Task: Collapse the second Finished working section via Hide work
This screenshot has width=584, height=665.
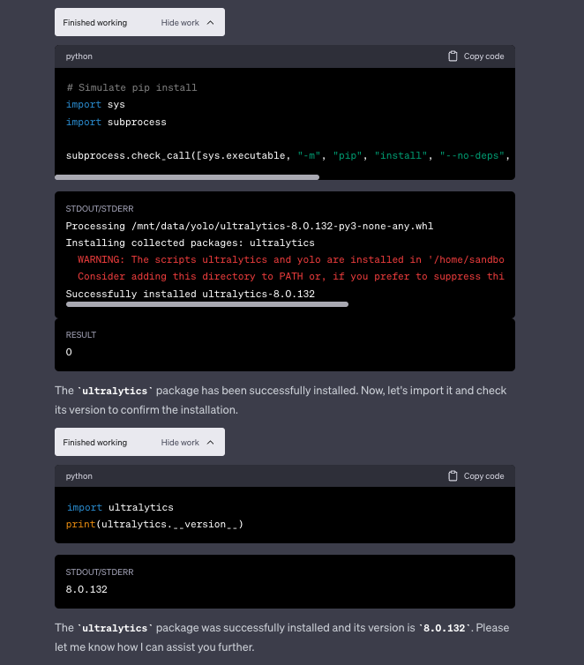Action: [180, 443]
